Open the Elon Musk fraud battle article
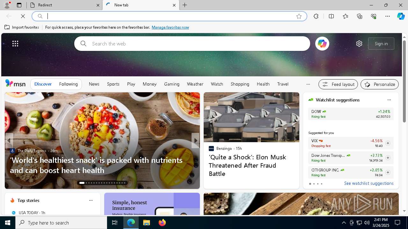Screen dimensions: 408x229 point(247,165)
